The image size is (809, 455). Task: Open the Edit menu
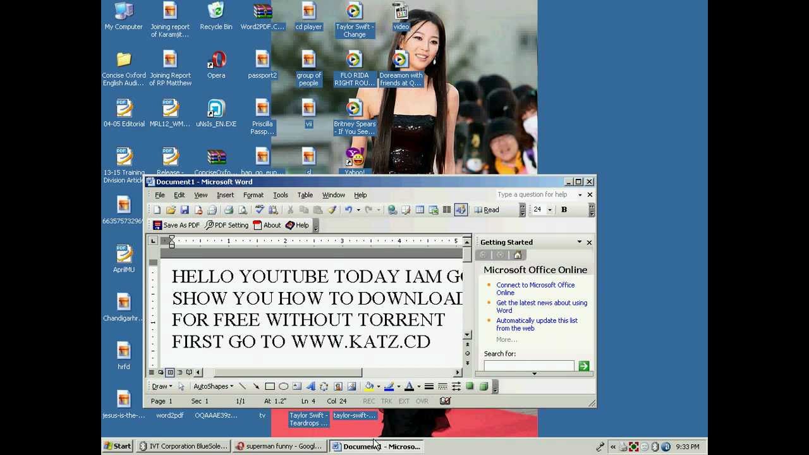179,195
